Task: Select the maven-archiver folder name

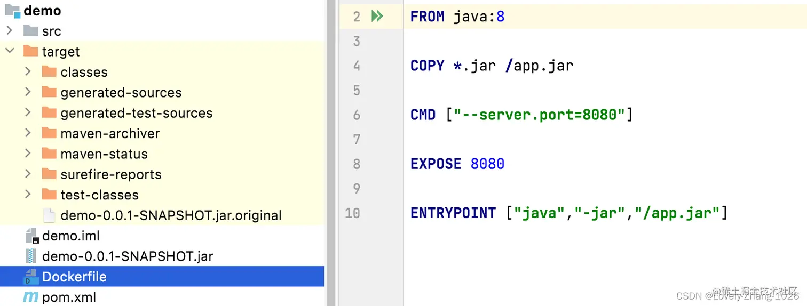Action: pos(110,133)
